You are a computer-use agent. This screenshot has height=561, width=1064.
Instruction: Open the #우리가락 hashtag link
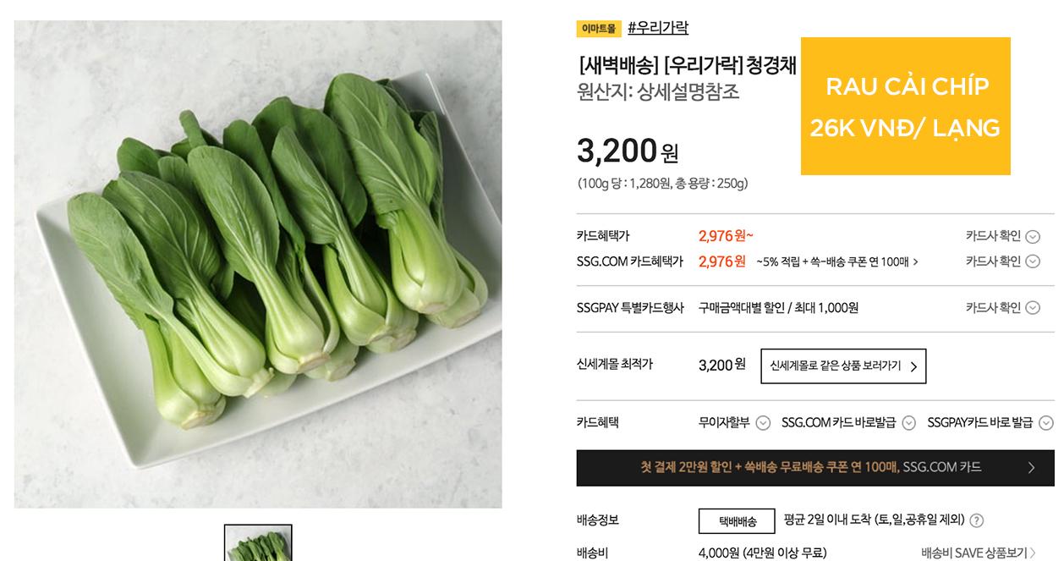click(658, 28)
